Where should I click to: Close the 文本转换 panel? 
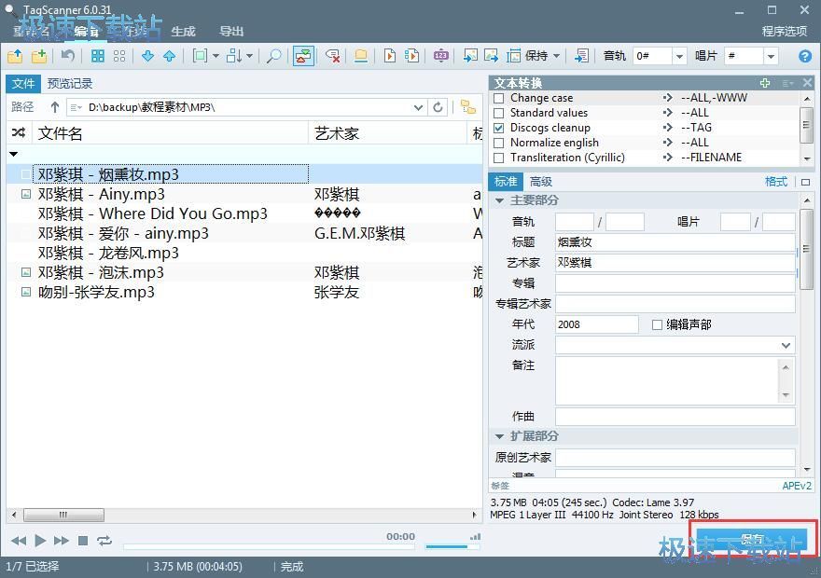[x=807, y=83]
